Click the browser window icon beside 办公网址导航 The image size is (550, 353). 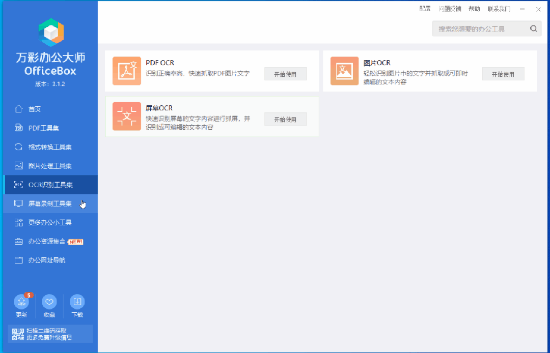point(19,260)
